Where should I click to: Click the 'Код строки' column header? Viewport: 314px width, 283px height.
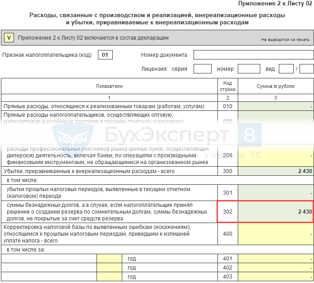coord(228,86)
